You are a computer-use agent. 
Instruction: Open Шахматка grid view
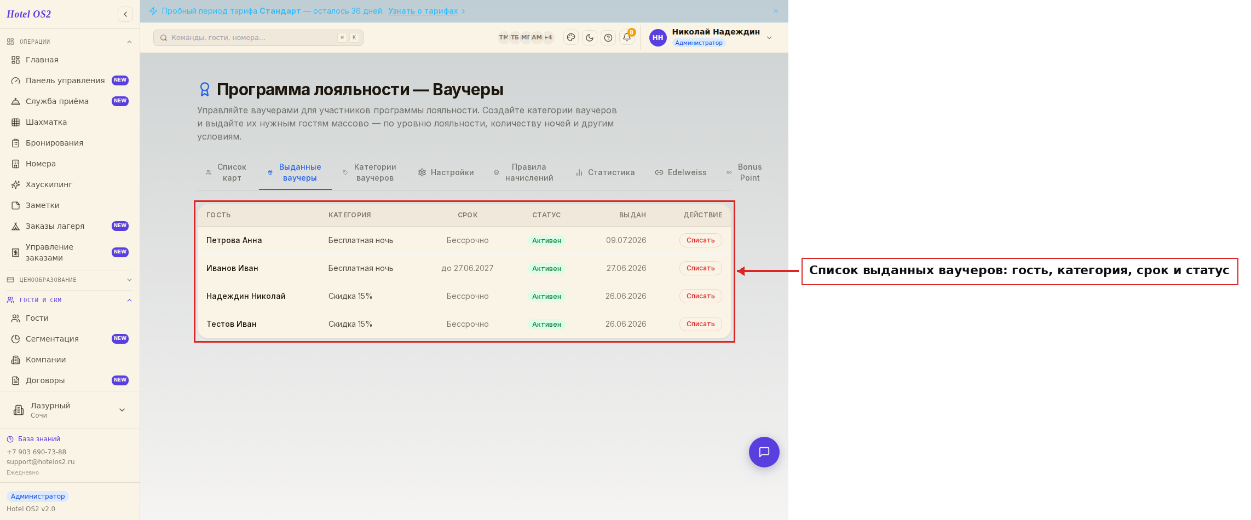click(x=70, y=122)
